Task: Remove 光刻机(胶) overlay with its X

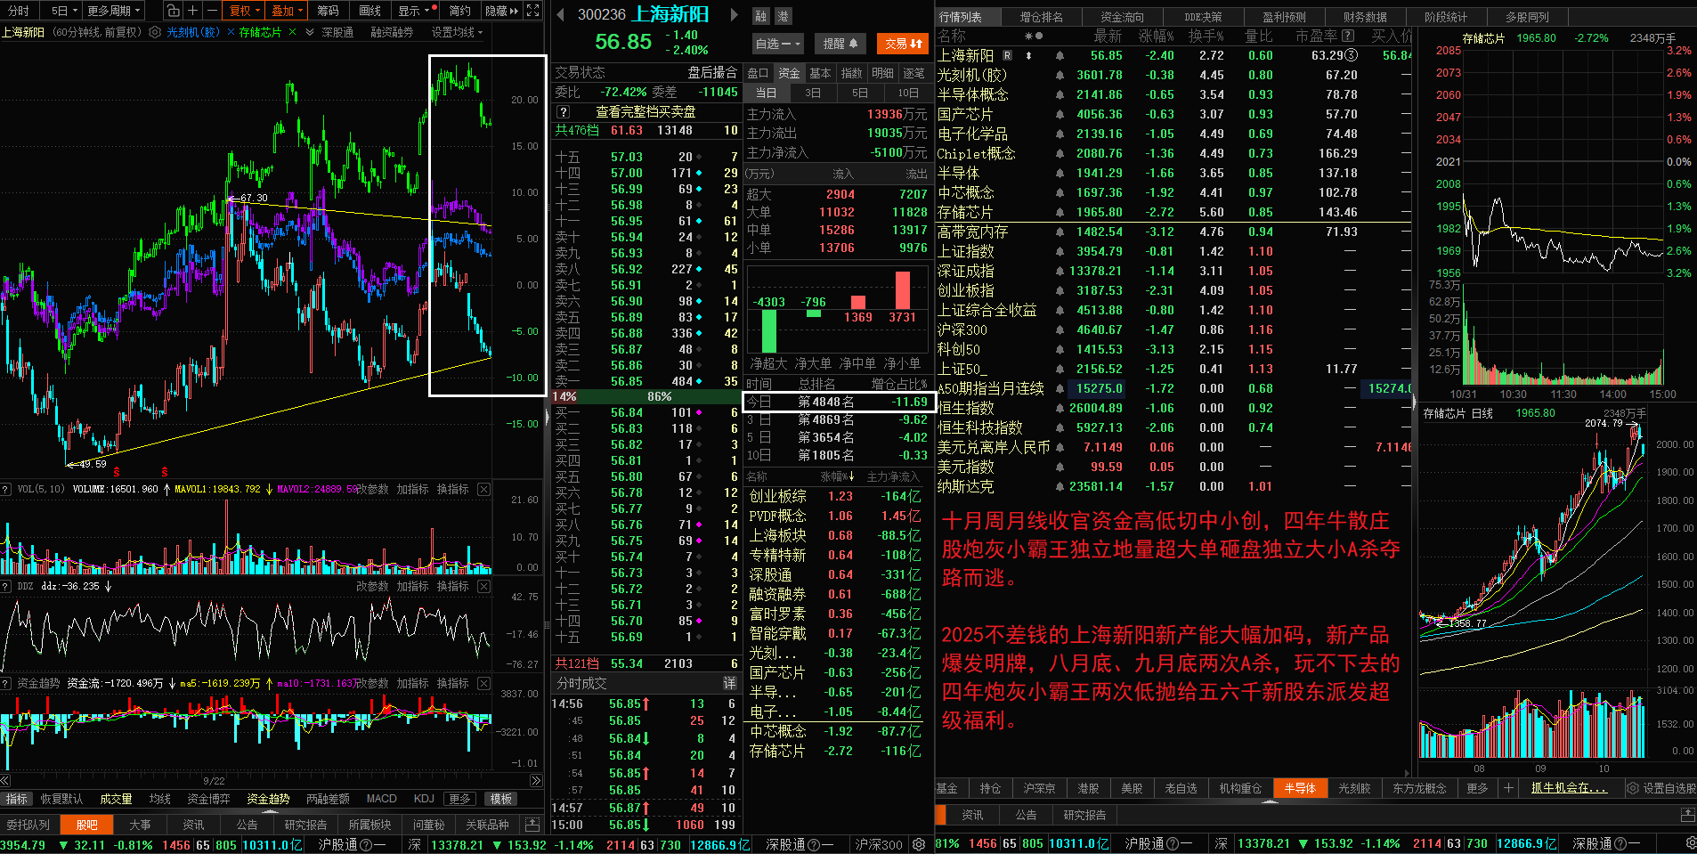Action: pyautogui.click(x=231, y=32)
